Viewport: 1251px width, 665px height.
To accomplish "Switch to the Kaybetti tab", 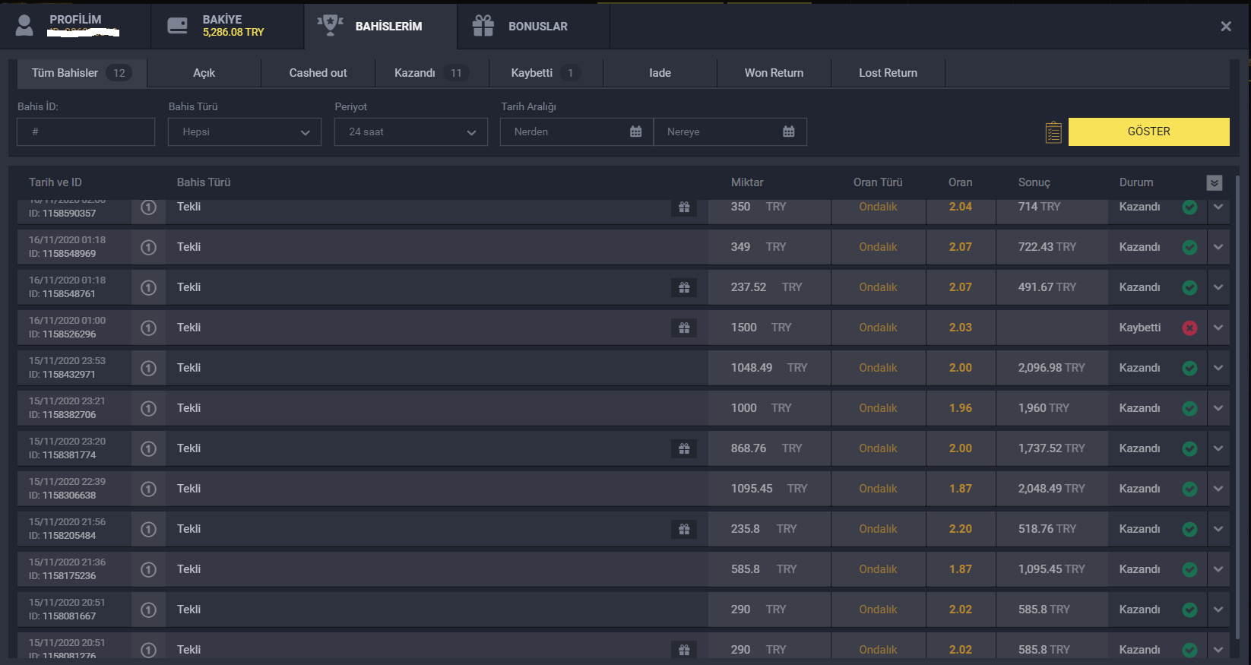I will [546, 73].
